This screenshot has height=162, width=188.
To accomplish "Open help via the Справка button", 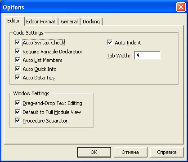I will pyautogui.click(x=167, y=152).
